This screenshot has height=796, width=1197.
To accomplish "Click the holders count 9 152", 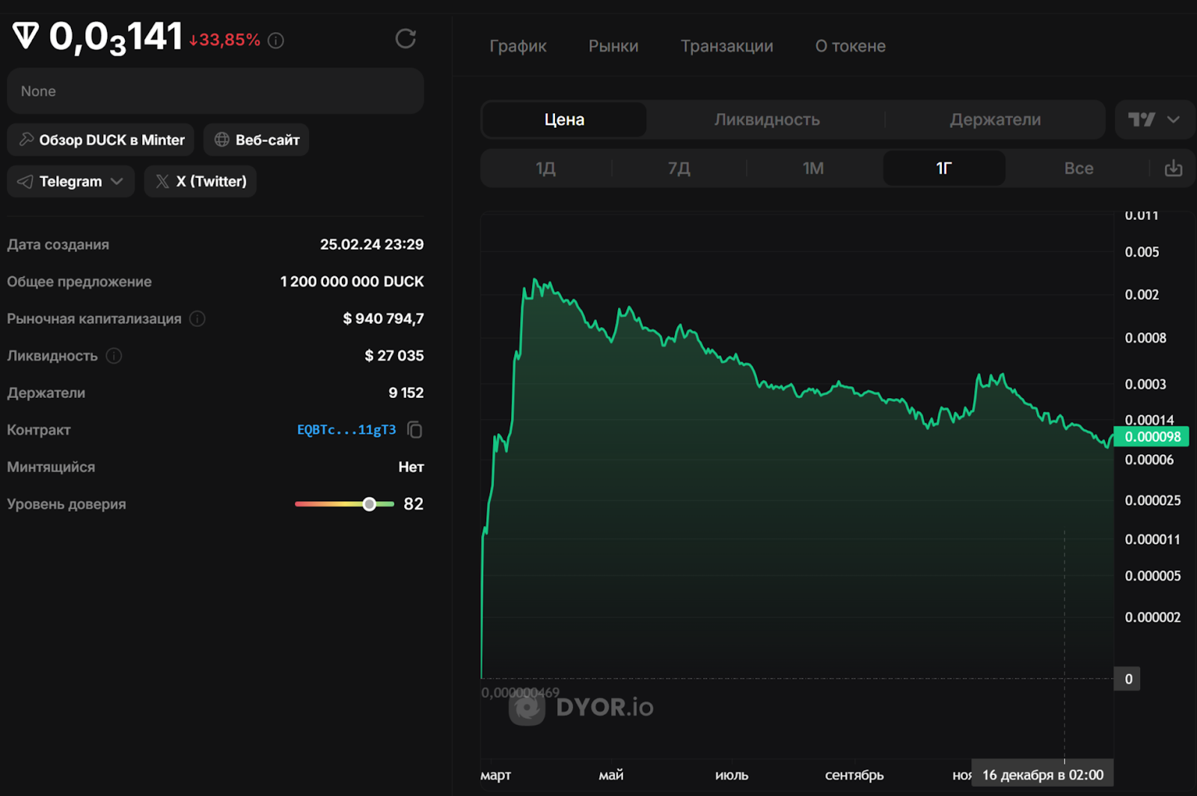I will pos(406,393).
